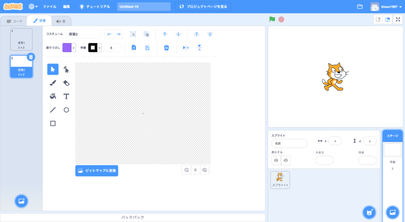Image resolution: width=405 pixels, height=222 pixels.
Task: Switch to the コード tab
Action: point(14,21)
